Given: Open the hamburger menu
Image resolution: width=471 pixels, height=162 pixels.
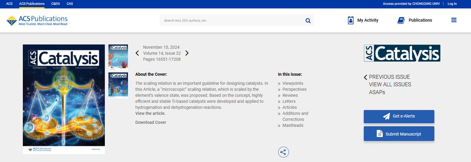Looking at the screenshot, I should click(x=454, y=20).
